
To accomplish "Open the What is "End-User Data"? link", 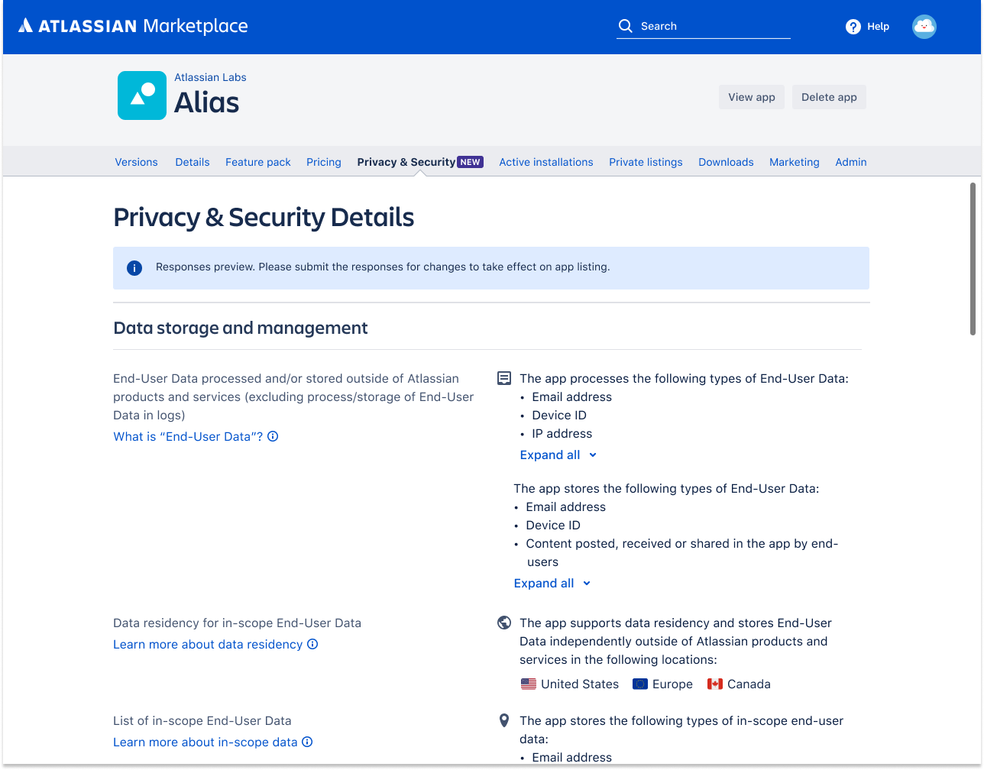I will [x=188, y=436].
